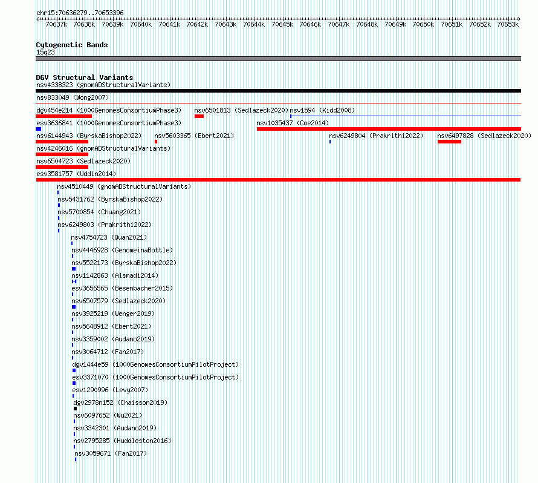Open nsv4246016 gnomADStructuralVariants label

click(x=103, y=148)
